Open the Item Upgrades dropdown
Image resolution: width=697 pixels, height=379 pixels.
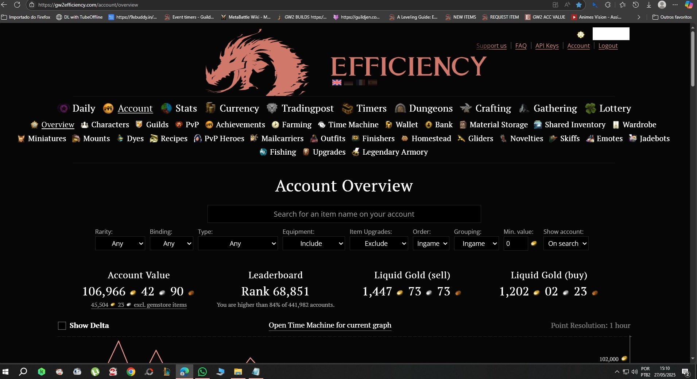click(x=379, y=243)
